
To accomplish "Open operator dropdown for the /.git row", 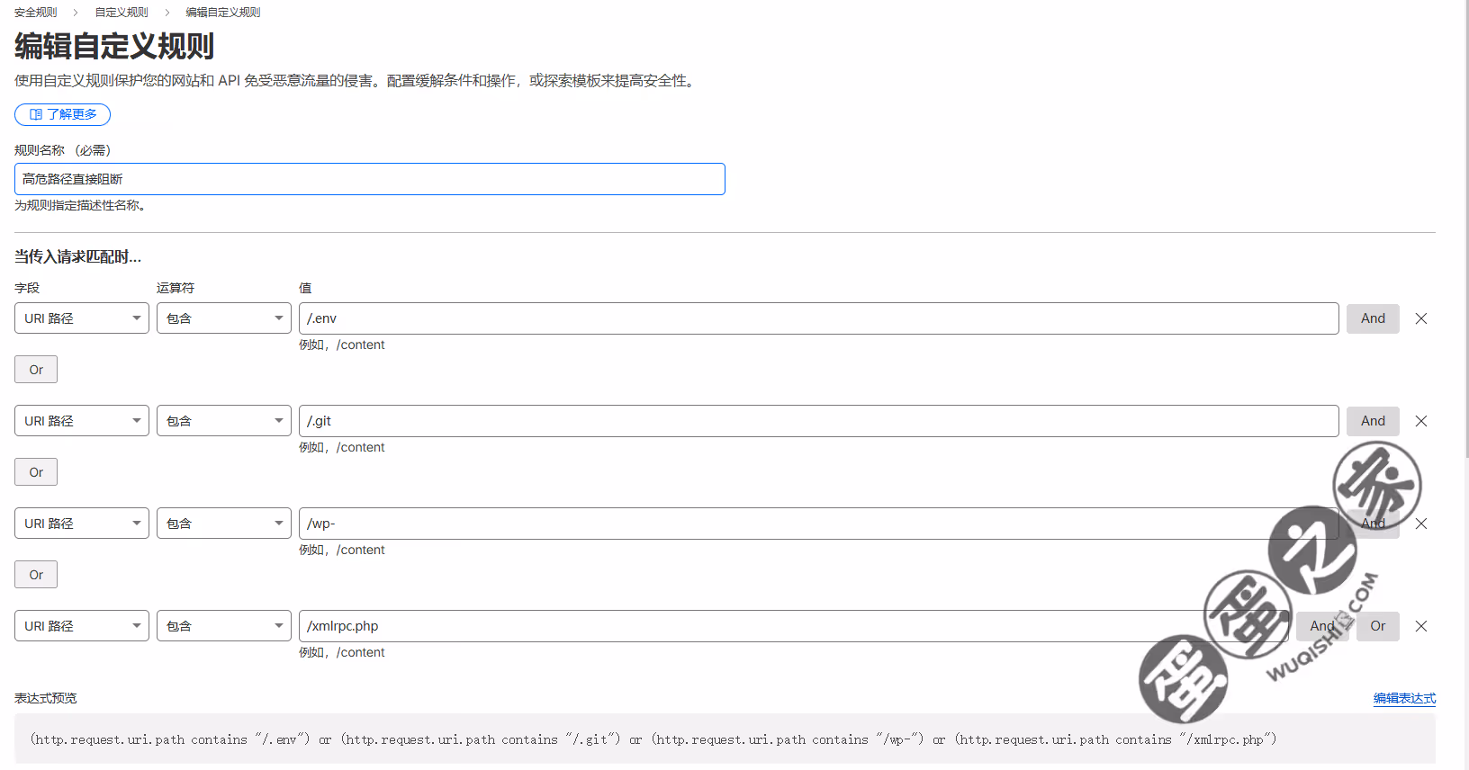I will click(224, 421).
